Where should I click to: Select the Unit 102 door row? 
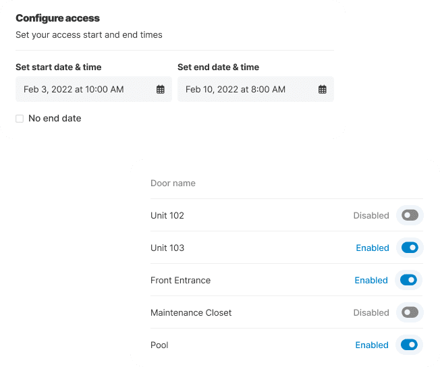pyautogui.click(x=167, y=216)
